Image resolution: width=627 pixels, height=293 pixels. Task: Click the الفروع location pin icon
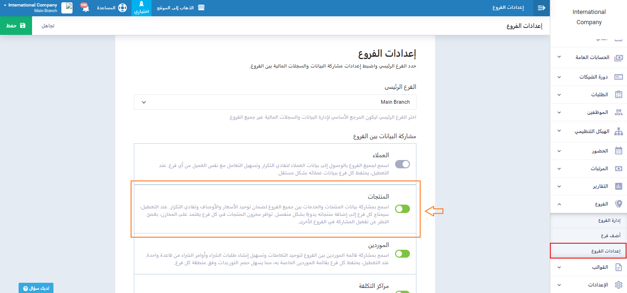[x=618, y=204]
